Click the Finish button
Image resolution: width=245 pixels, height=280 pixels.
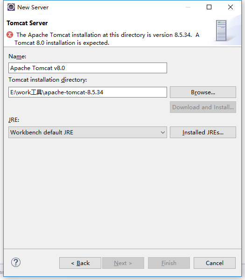(169, 263)
